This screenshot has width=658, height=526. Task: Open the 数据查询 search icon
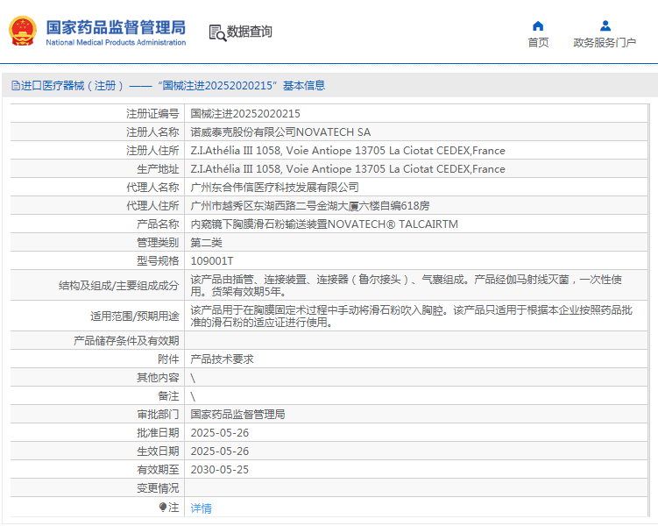pos(217,32)
